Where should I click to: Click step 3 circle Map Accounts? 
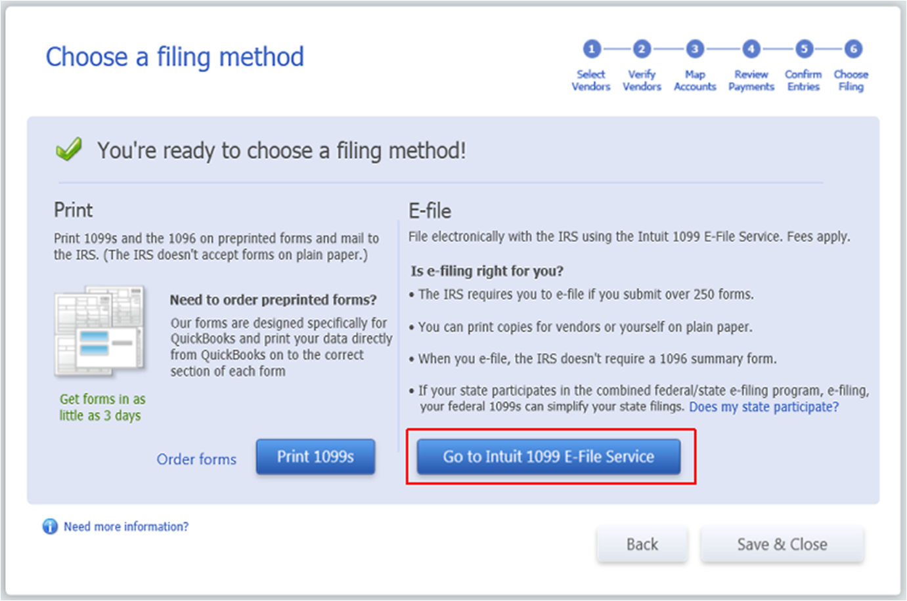(x=695, y=49)
